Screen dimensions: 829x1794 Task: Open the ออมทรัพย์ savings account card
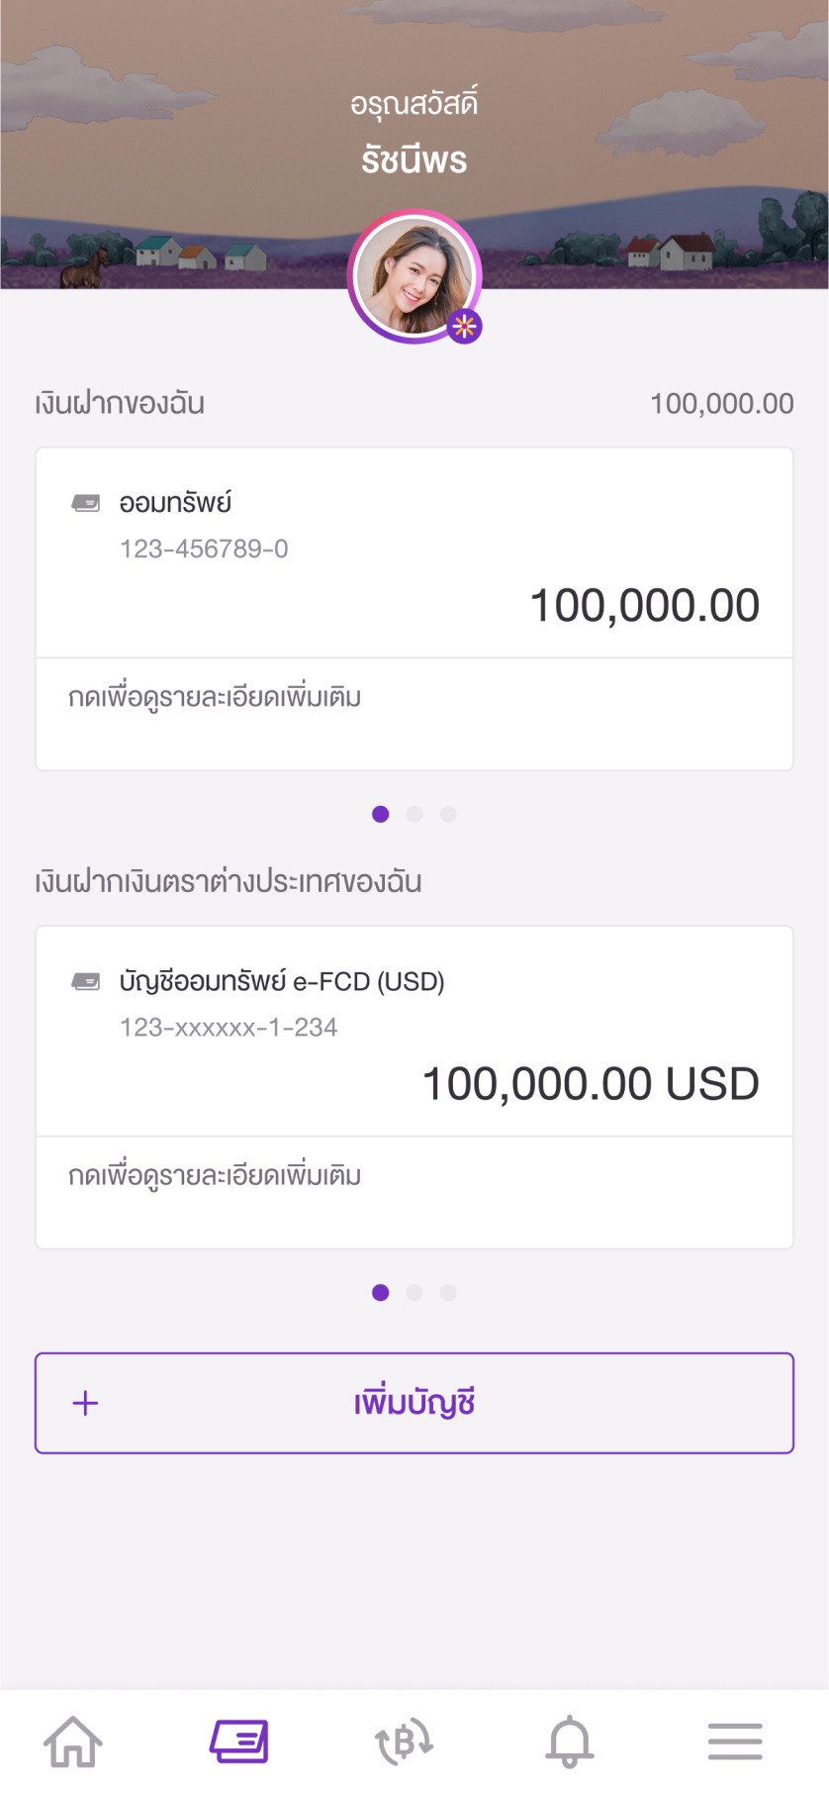[x=414, y=552]
